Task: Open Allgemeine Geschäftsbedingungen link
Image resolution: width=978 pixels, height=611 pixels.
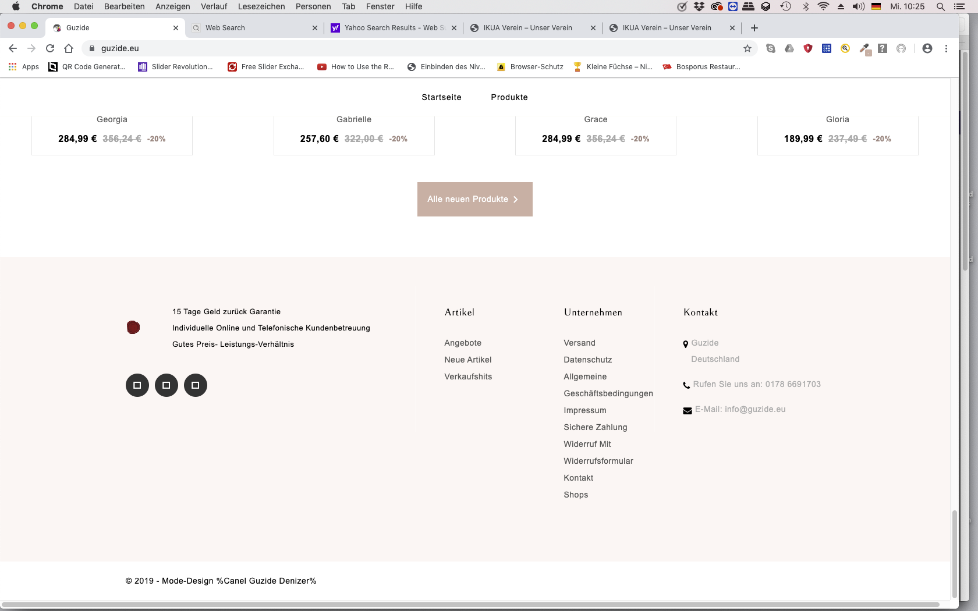Action: pyautogui.click(x=608, y=385)
